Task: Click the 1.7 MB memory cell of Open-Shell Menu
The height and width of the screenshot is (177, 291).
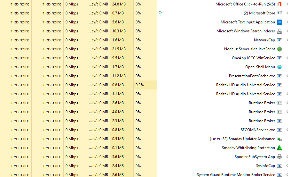Action: [x=122, y=67]
